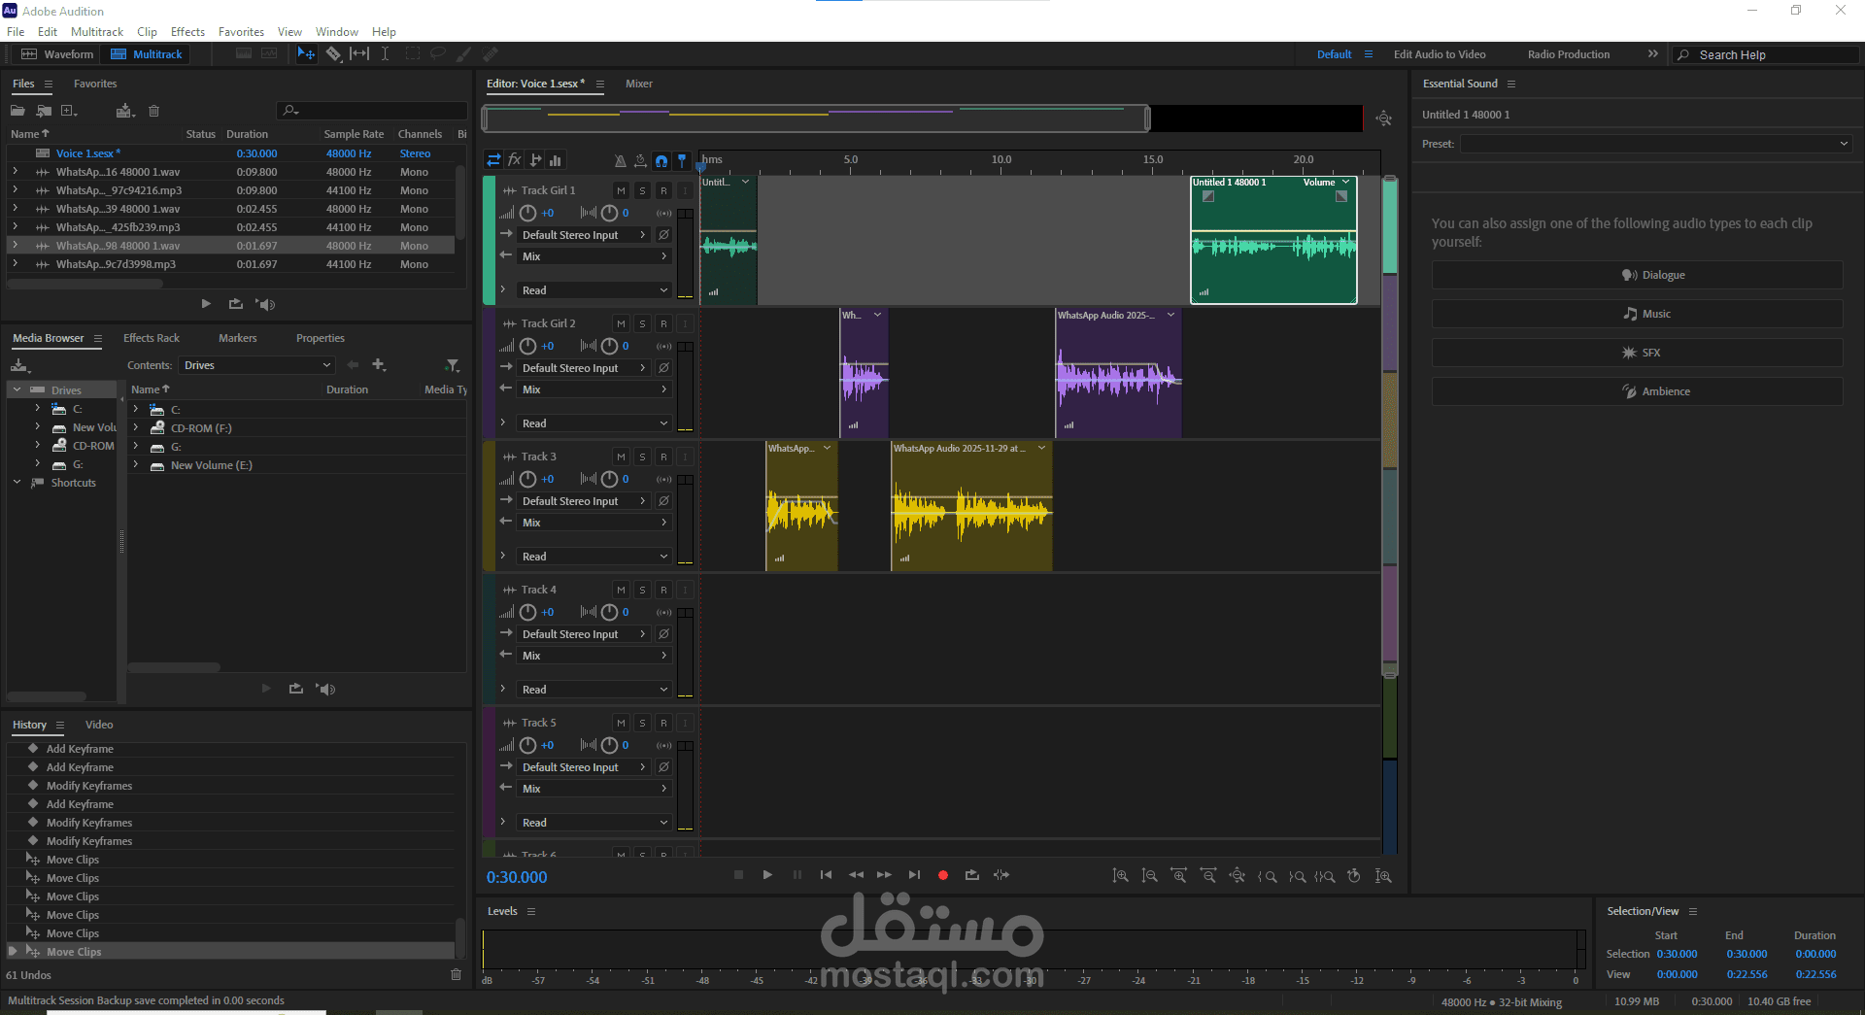
Task: Click Move playhead to previous in transport
Action: pyautogui.click(x=826, y=875)
